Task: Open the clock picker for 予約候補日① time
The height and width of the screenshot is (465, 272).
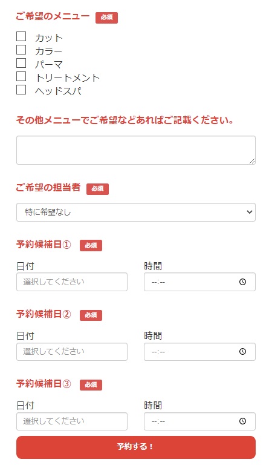Action: click(242, 282)
